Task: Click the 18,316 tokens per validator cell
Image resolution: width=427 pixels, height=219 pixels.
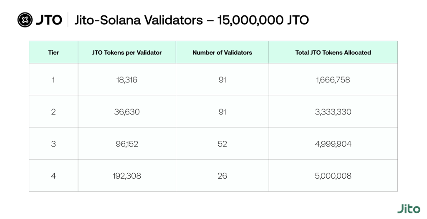Action: point(127,80)
